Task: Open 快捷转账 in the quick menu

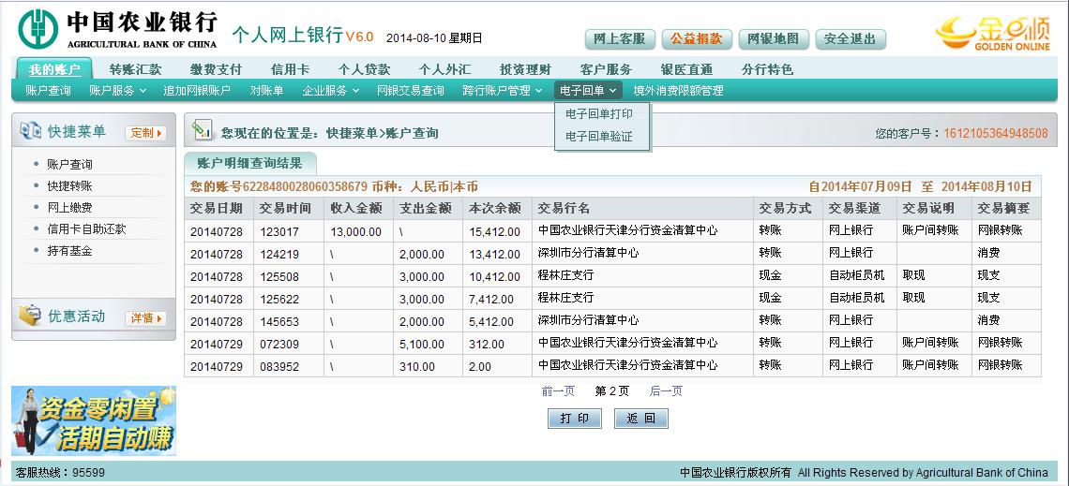Action: click(69, 186)
